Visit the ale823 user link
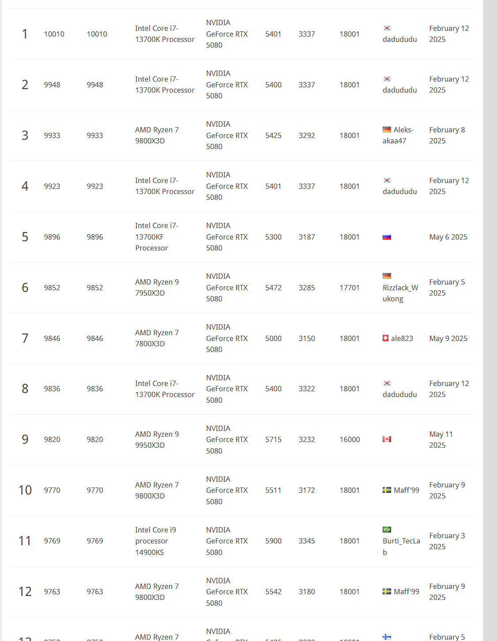 (x=402, y=338)
